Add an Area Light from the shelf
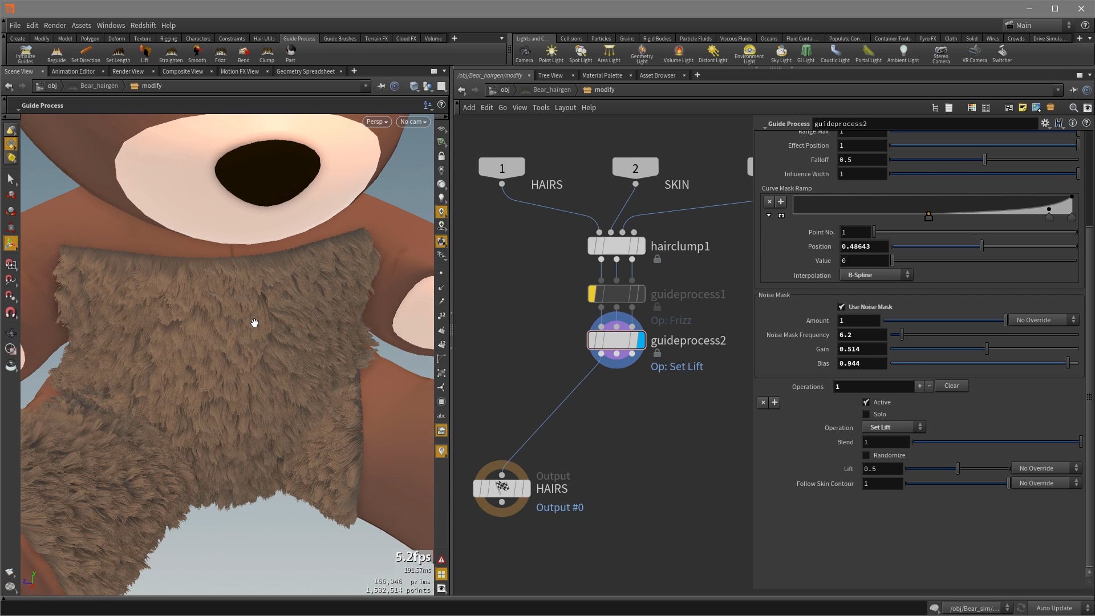 point(609,54)
